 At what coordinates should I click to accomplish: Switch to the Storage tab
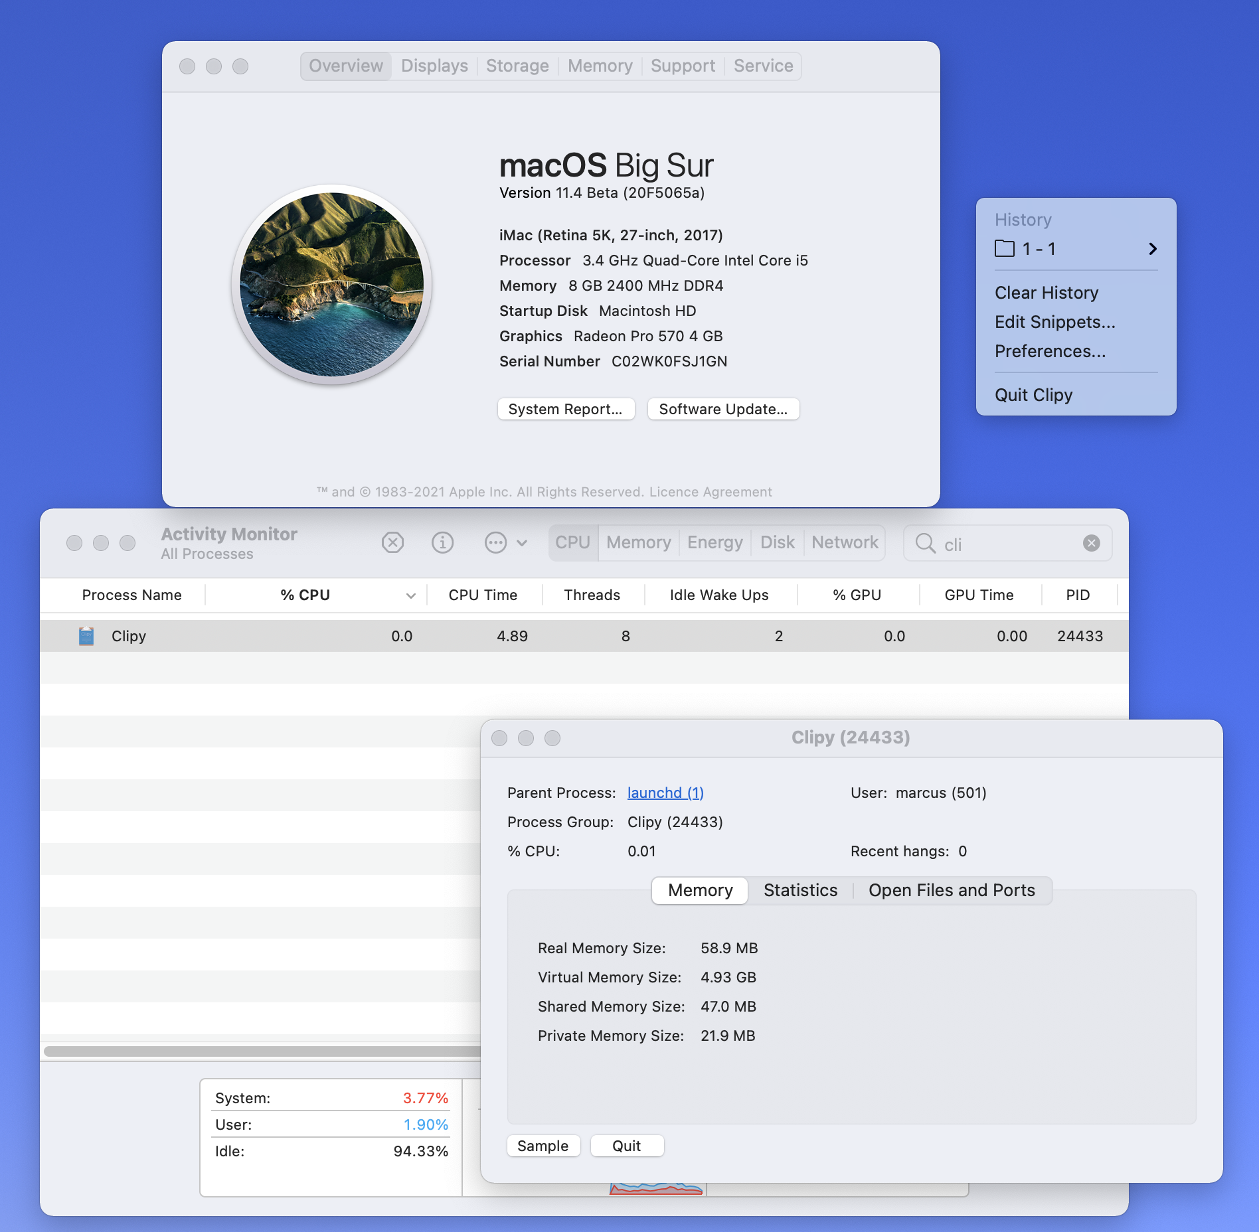[x=517, y=66]
